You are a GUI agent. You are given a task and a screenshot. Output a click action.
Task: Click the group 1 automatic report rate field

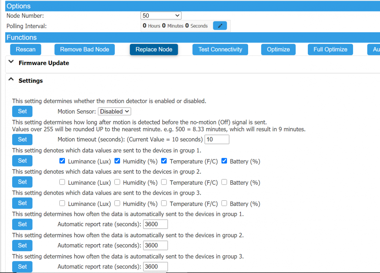click(155, 224)
